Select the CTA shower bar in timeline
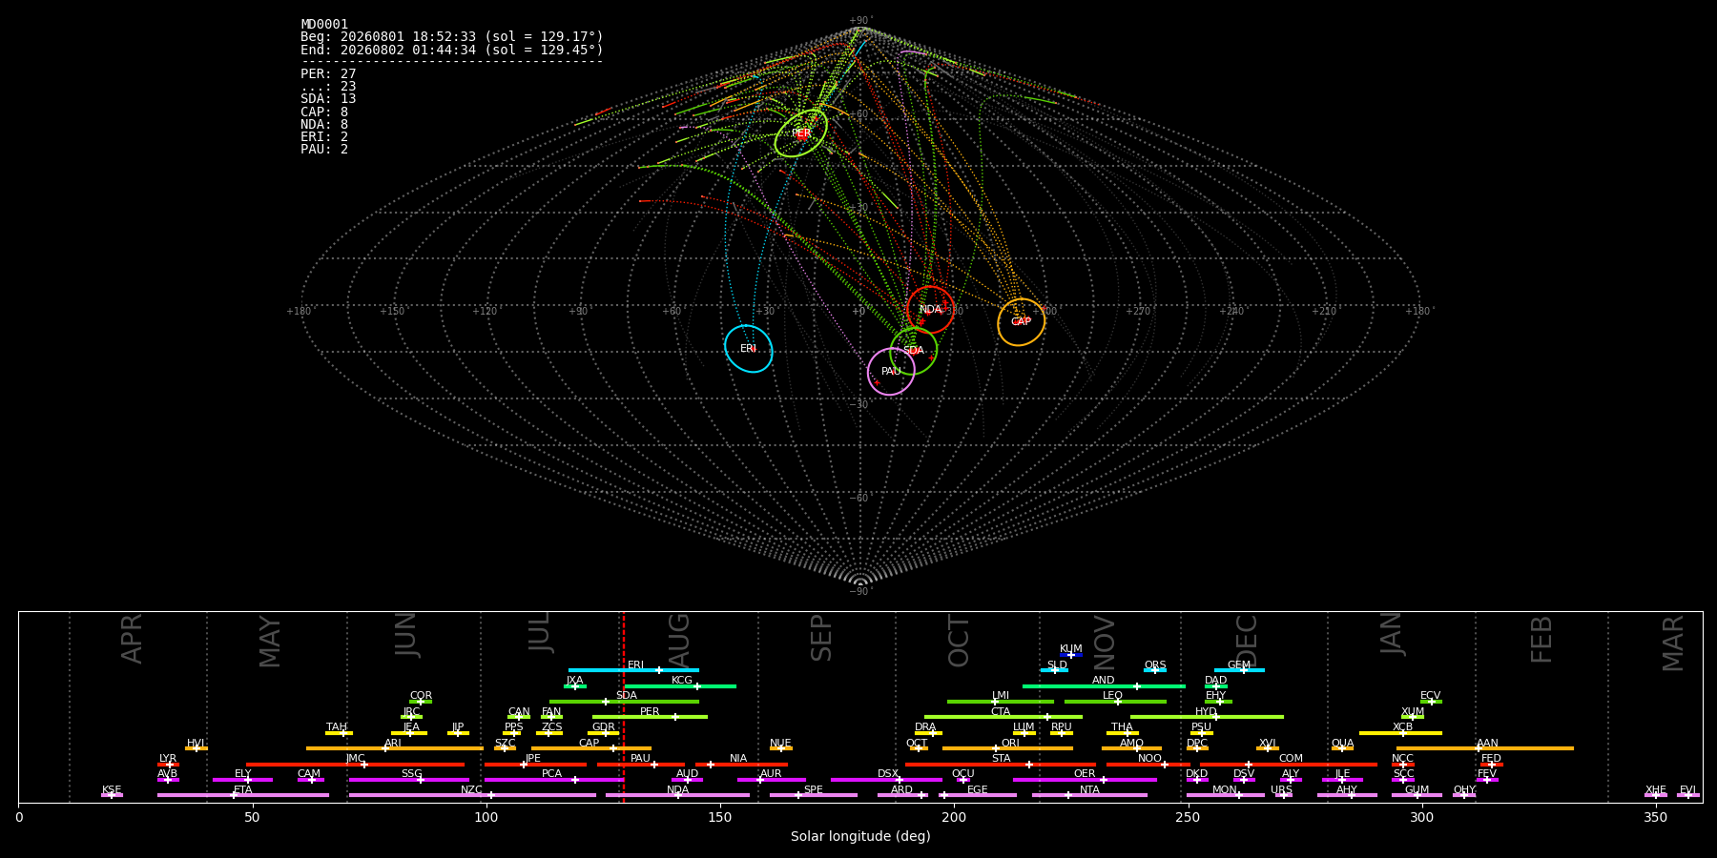The height and width of the screenshot is (858, 1717). [x=1003, y=717]
